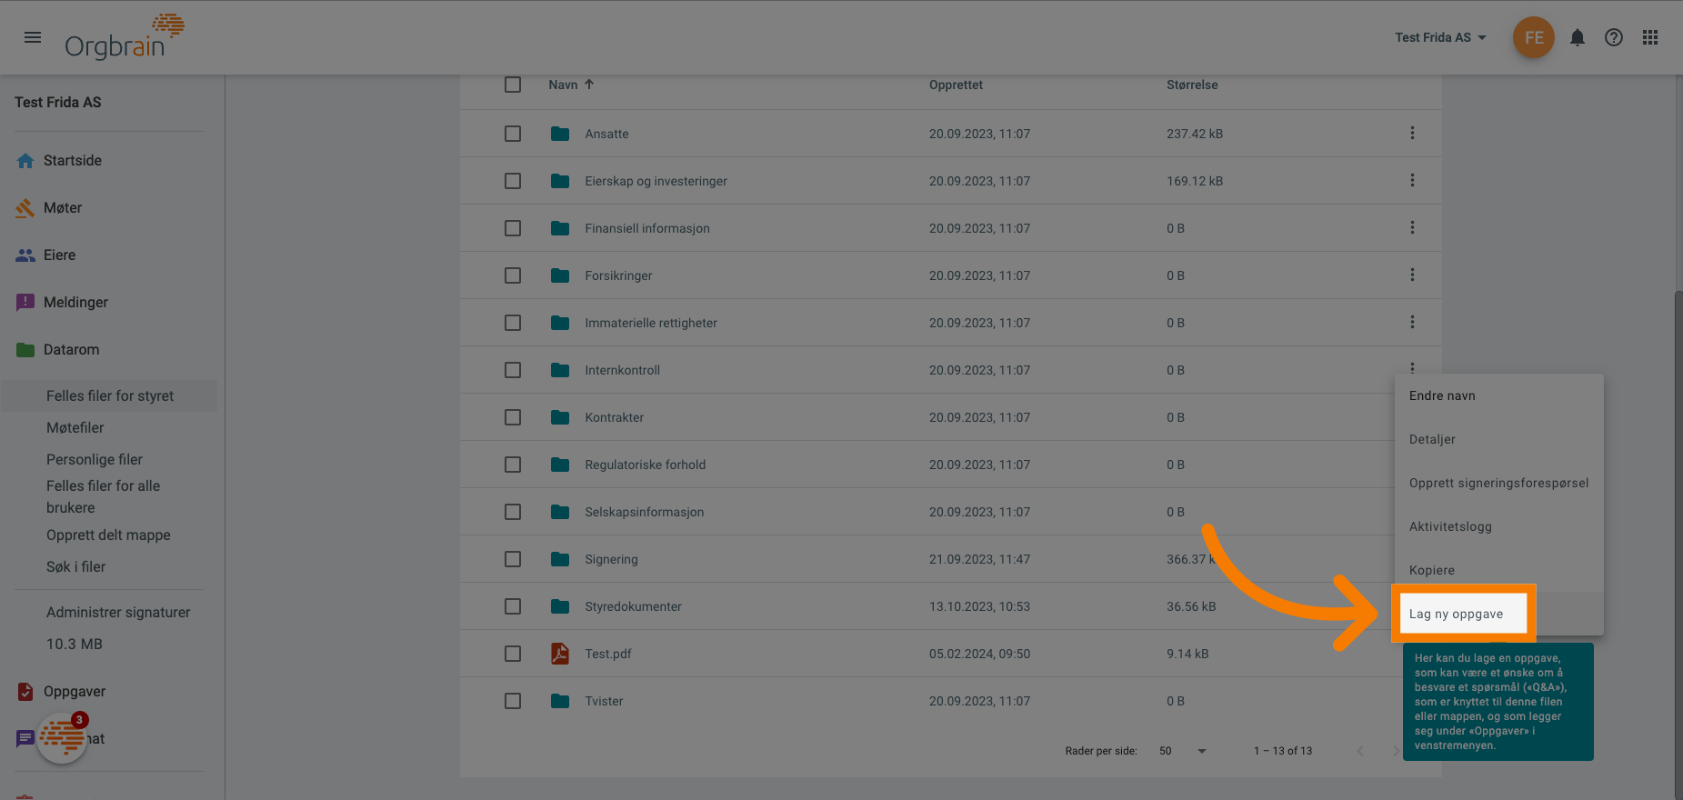Click the page vertical scrollbar
The height and width of the screenshot is (800, 1683).
[1678, 545]
